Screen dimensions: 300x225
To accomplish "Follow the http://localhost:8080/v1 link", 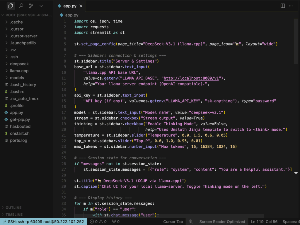I will click(191, 78).
